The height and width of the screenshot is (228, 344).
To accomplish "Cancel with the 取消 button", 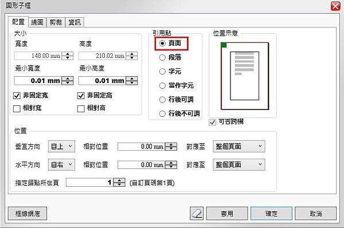I will tap(315, 213).
